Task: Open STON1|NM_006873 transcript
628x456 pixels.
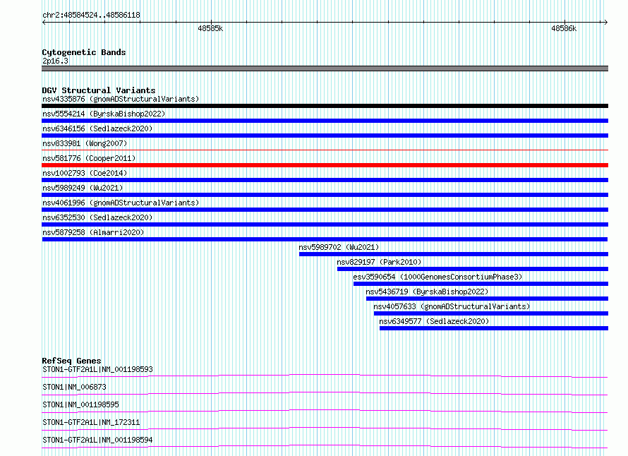Action: pyautogui.click(x=74, y=387)
